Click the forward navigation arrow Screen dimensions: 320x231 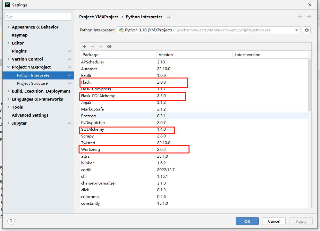point(309,17)
